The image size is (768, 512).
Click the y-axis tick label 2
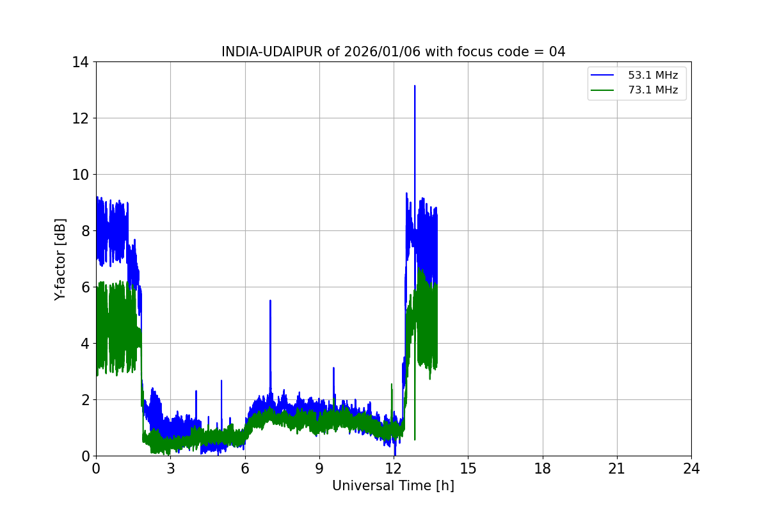pos(85,400)
